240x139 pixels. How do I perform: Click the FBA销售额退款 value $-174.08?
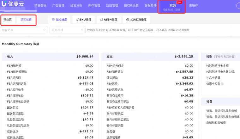click(x=86, y=84)
